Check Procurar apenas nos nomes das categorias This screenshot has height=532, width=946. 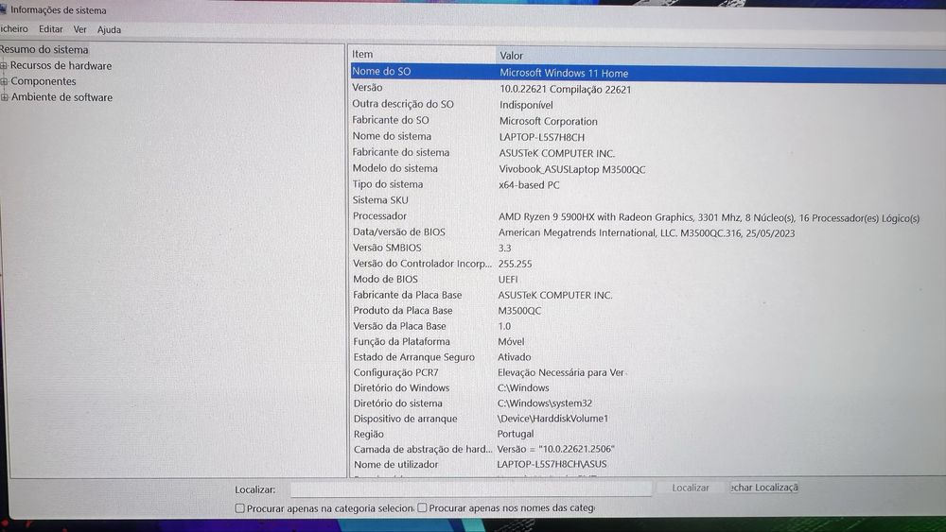click(422, 507)
